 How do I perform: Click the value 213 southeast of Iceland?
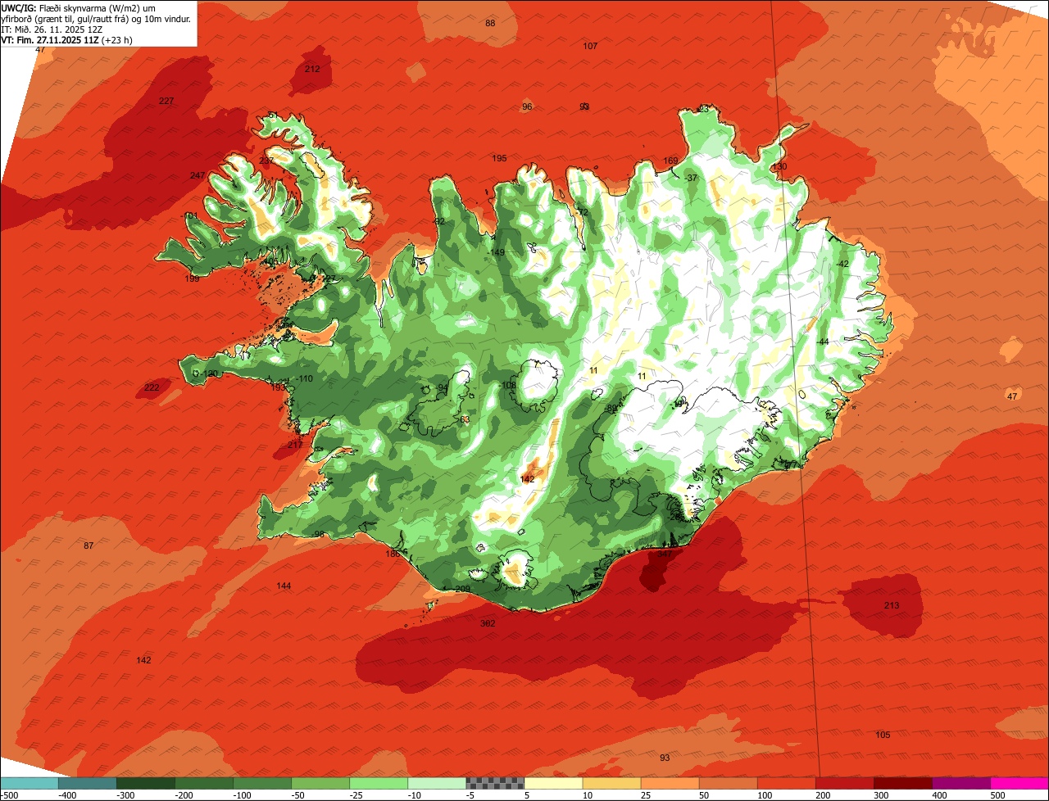tap(892, 606)
